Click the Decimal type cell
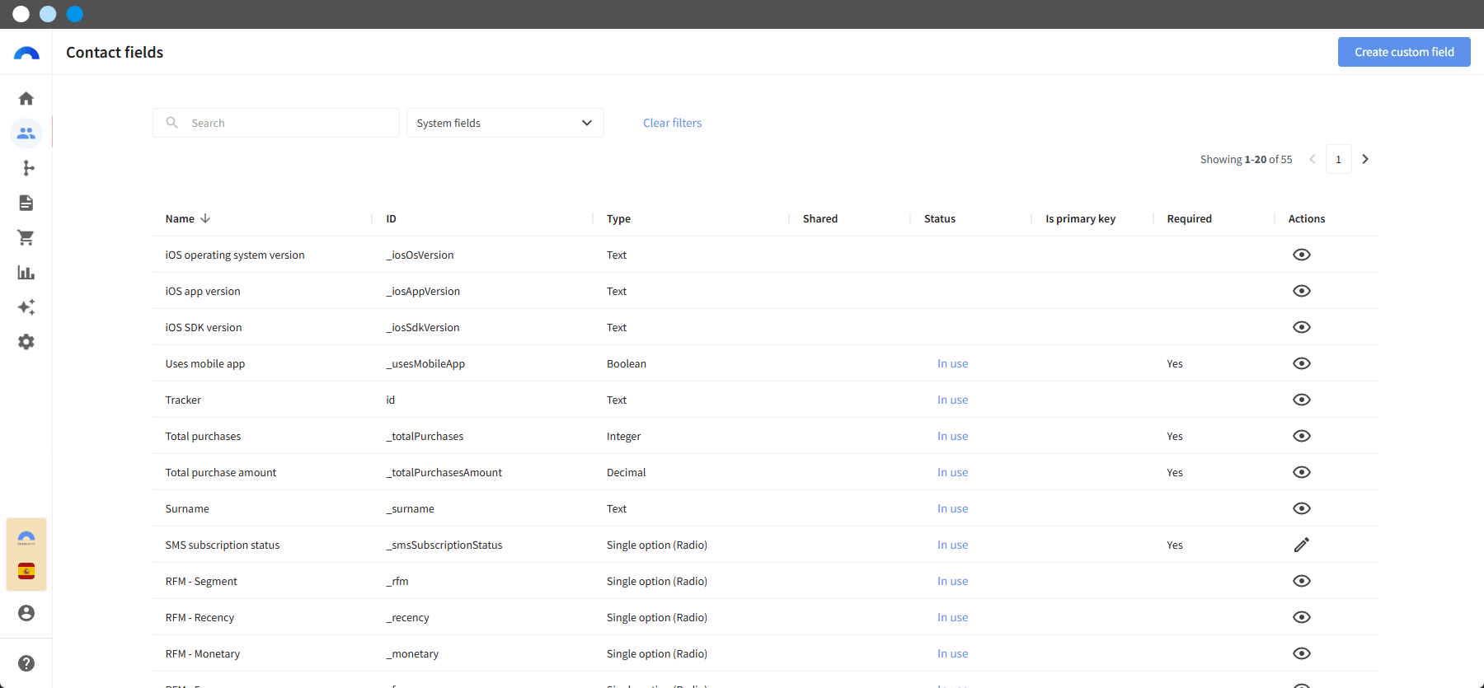The width and height of the screenshot is (1484, 688). click(627, 472)
